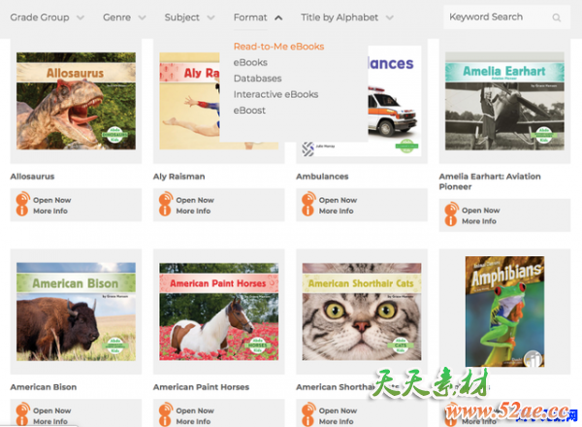
Task: Expand the Subject dropdown
Action: pos(190,17)
